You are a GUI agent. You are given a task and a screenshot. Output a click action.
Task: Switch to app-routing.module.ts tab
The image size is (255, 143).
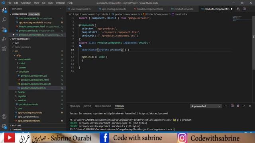tap(114, 9)
